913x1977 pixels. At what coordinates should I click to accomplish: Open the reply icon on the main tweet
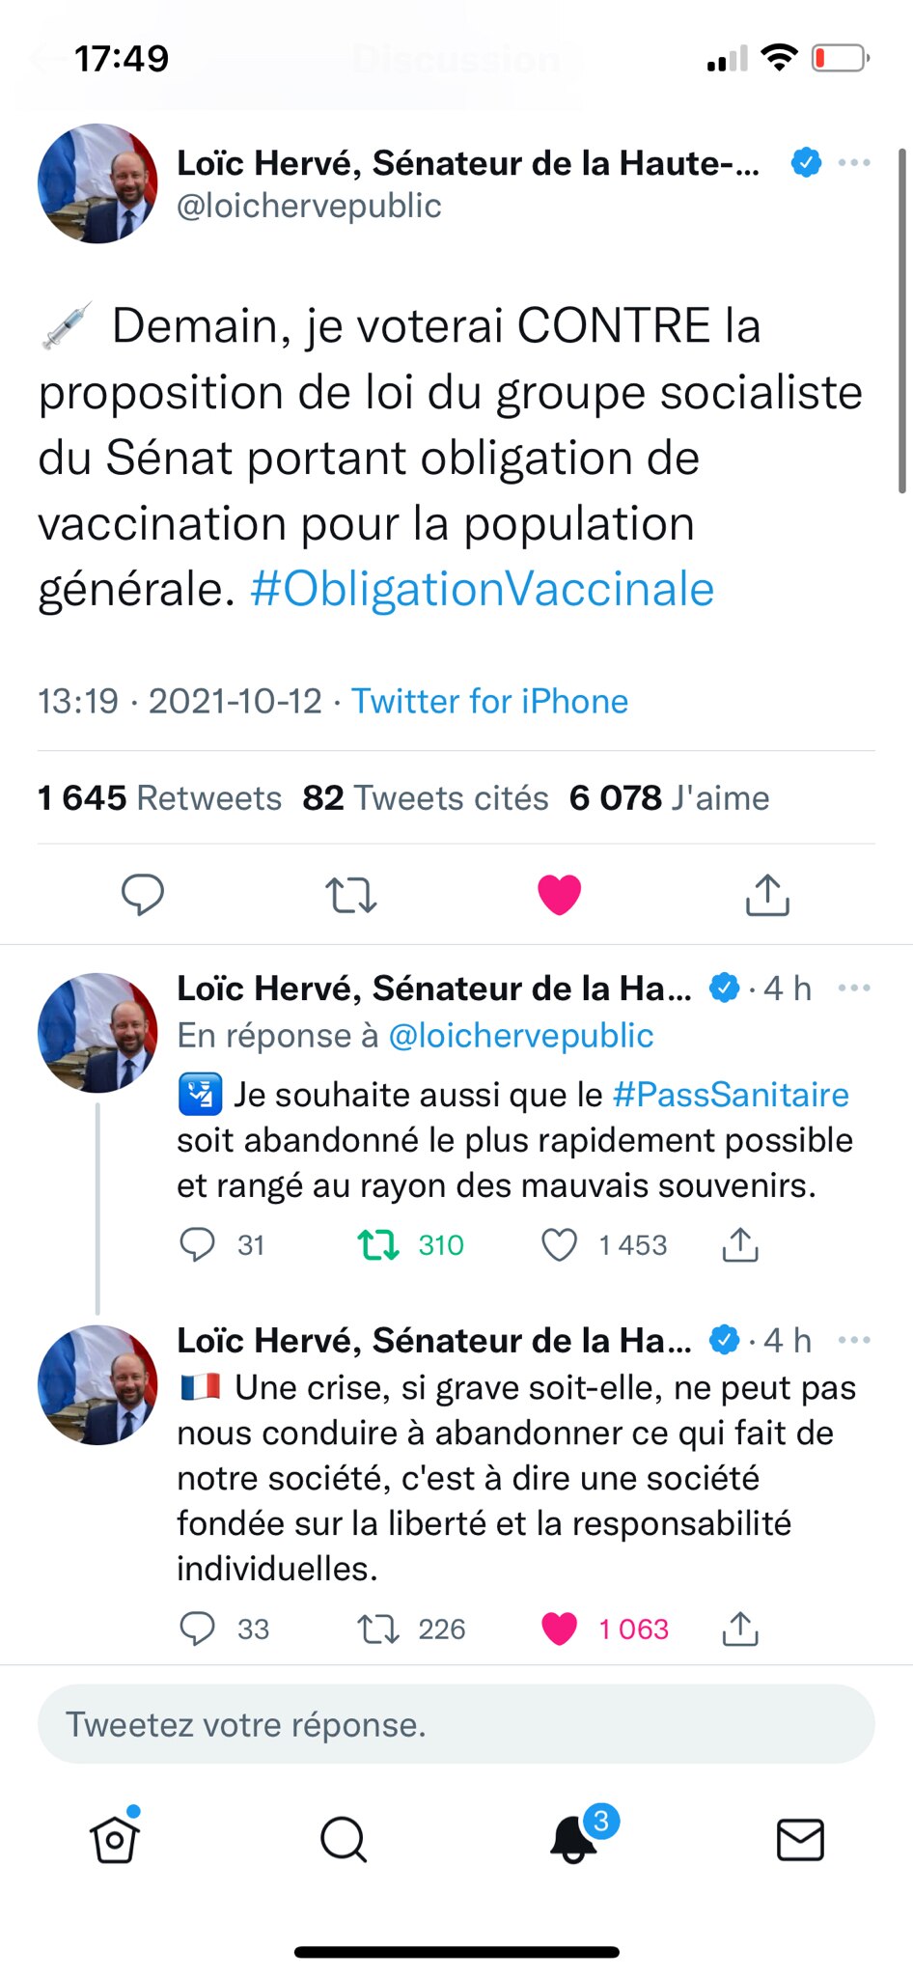(143, 894)
